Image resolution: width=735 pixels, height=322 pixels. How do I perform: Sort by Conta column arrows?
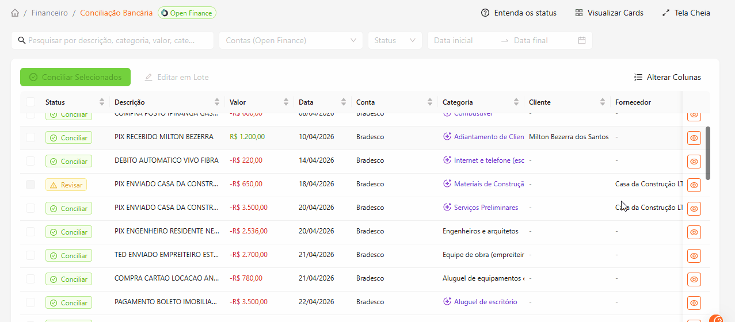pyautogui.click(x=430, y=102)
